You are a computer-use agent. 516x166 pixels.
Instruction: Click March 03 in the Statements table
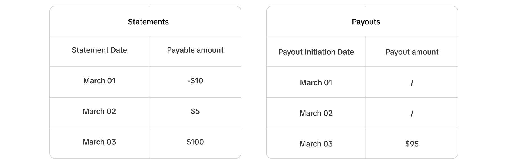[99, 142]
